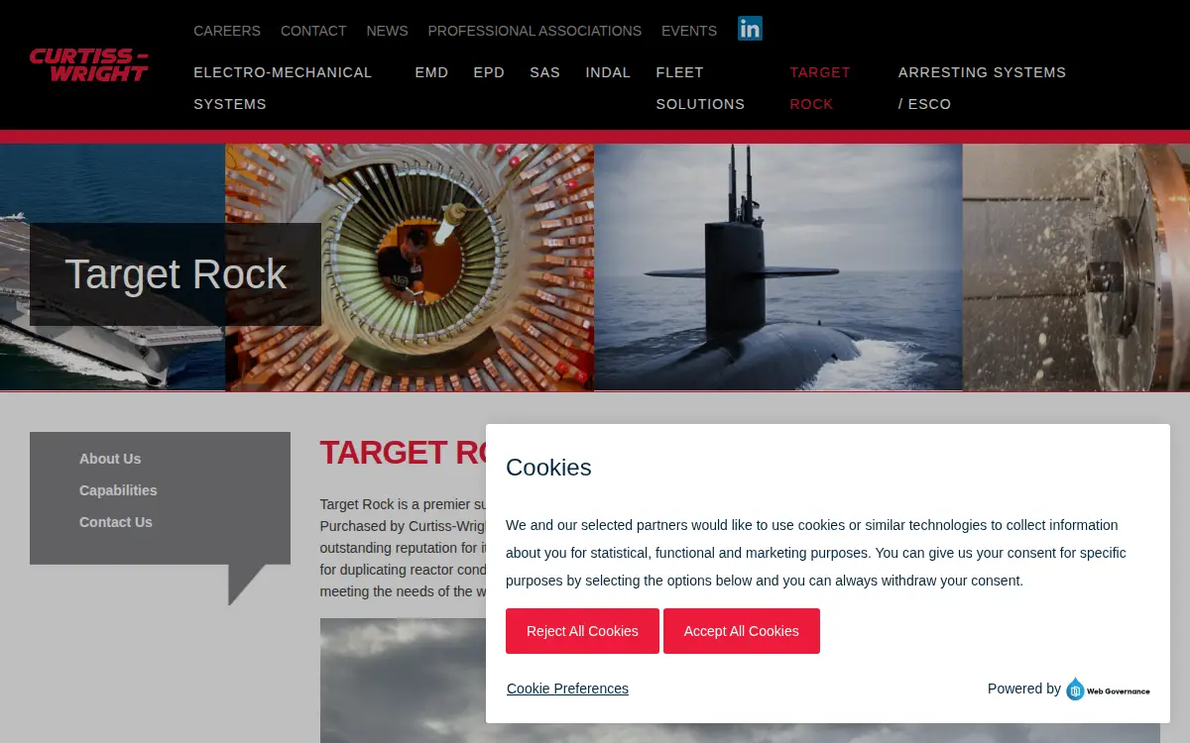The width and height of the screenshot is (1190, 743).
Task: Open the LinkedIn icon link
Action: point(750,29)
